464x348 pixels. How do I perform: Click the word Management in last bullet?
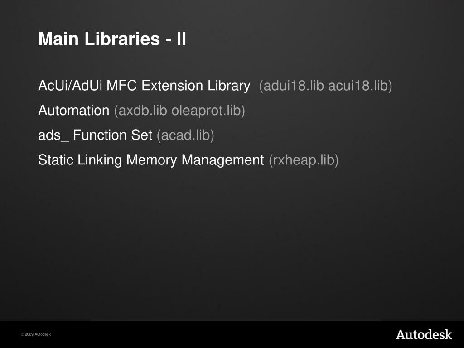[222, 160]
